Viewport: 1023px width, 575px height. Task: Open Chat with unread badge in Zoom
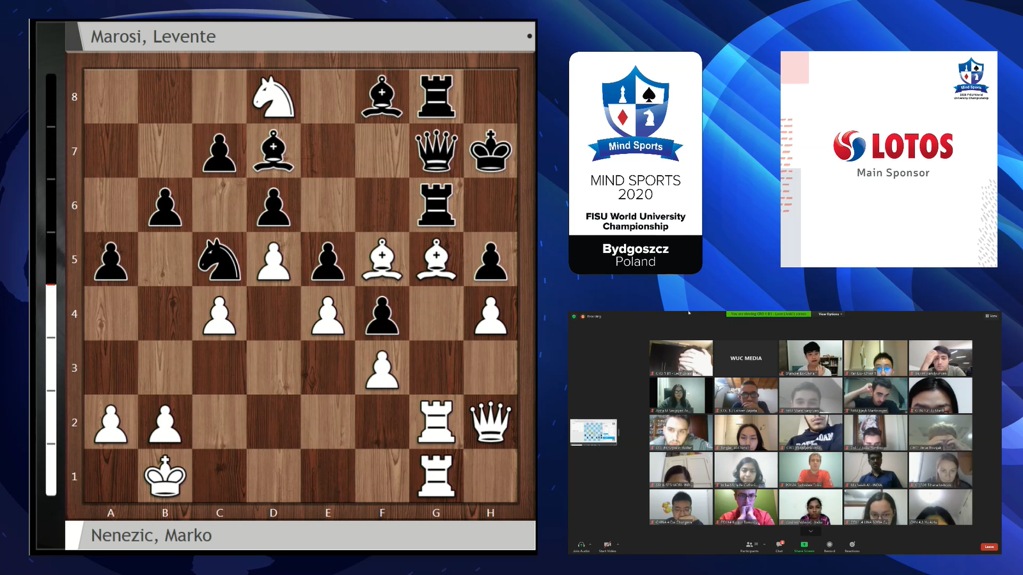[779, 546]
